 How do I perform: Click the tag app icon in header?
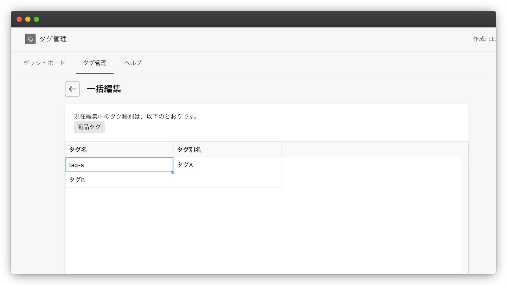(30, 39)
